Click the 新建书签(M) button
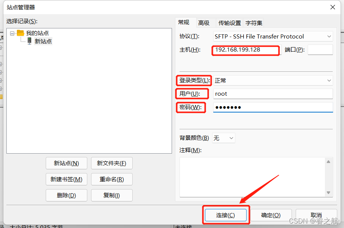 click(66, 179)
